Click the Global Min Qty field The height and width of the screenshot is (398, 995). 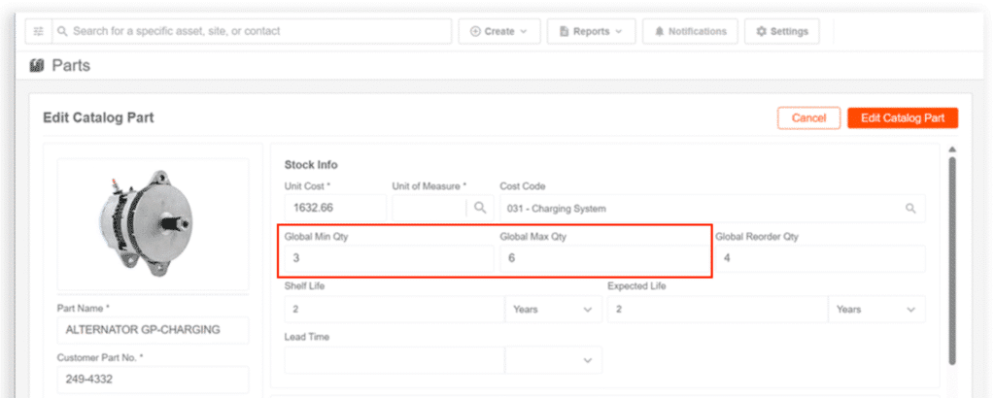pyautogui.click(x=389, y=258)
